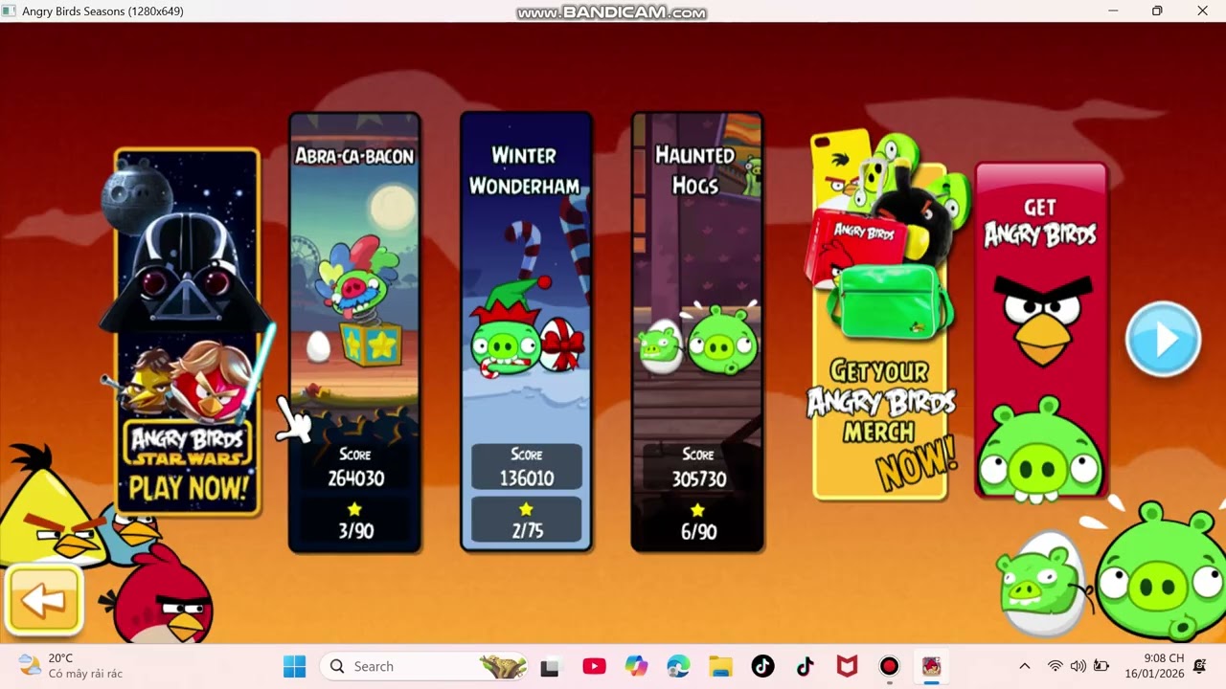This screenshot has height=689, width=1226.
Task: Click the 6/90 star count
Action: coord(697,531)
